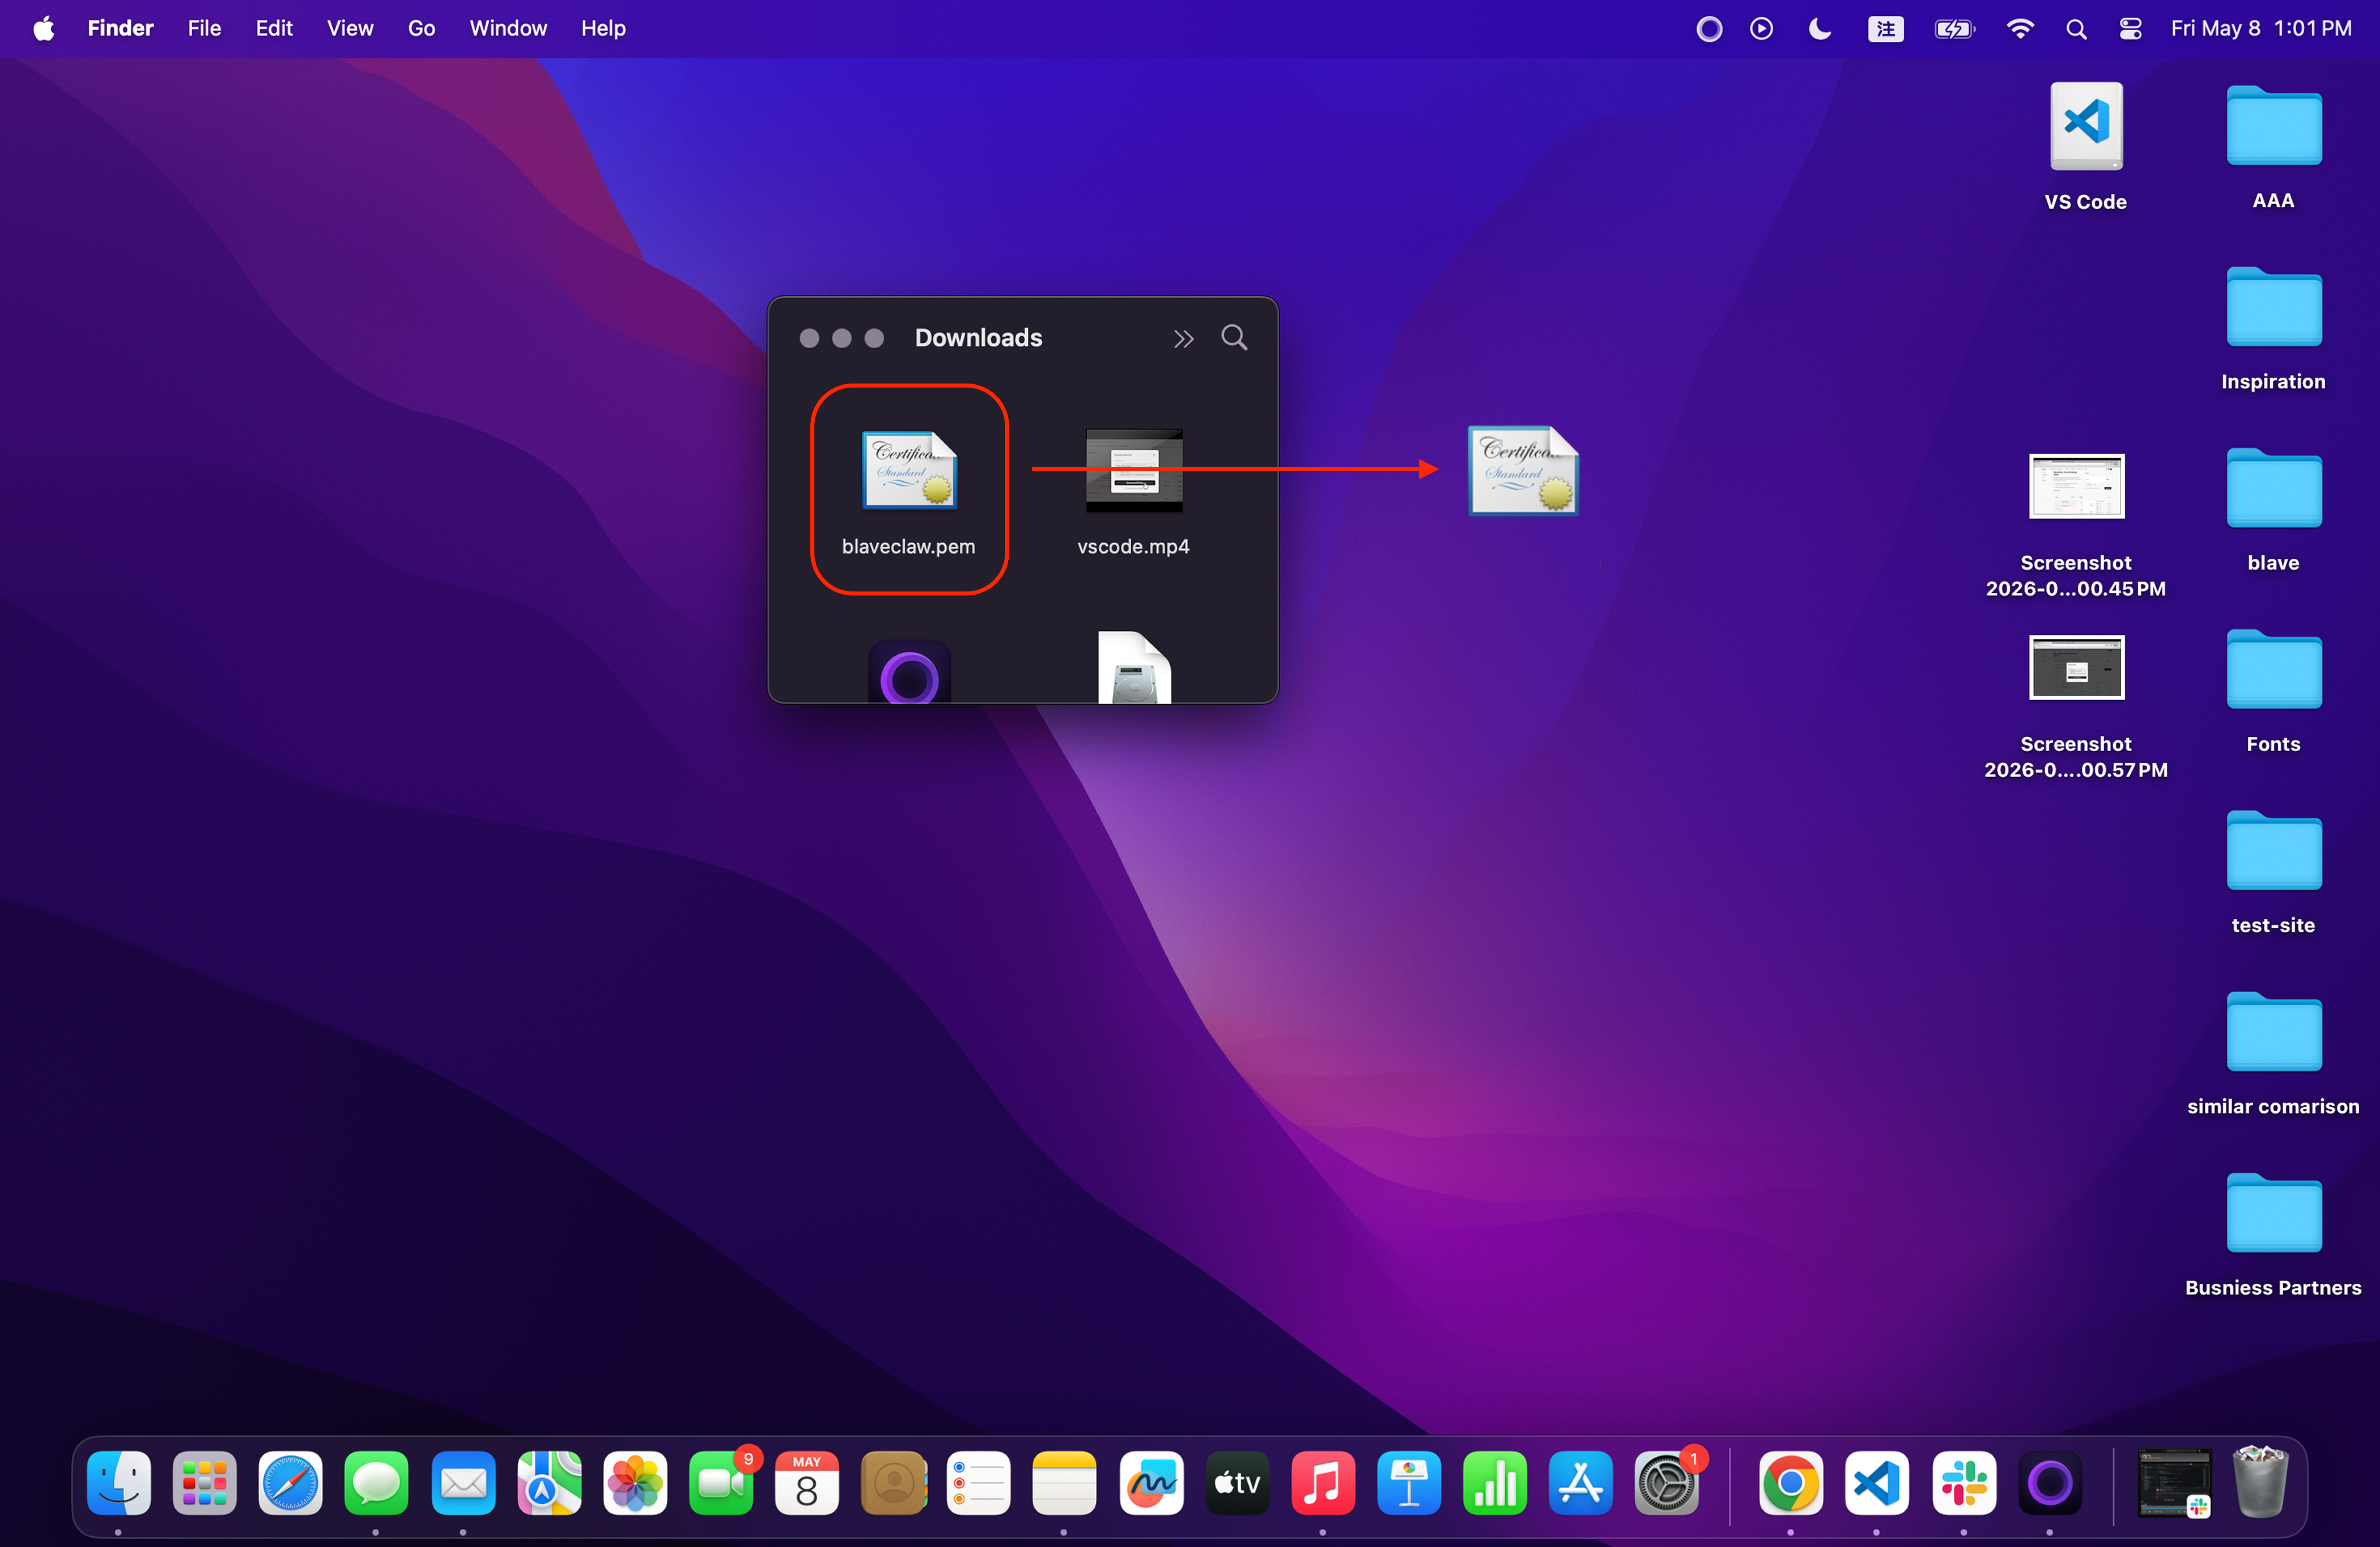
Task: Open Reminders from the Dock
Action: (979, 1483)
